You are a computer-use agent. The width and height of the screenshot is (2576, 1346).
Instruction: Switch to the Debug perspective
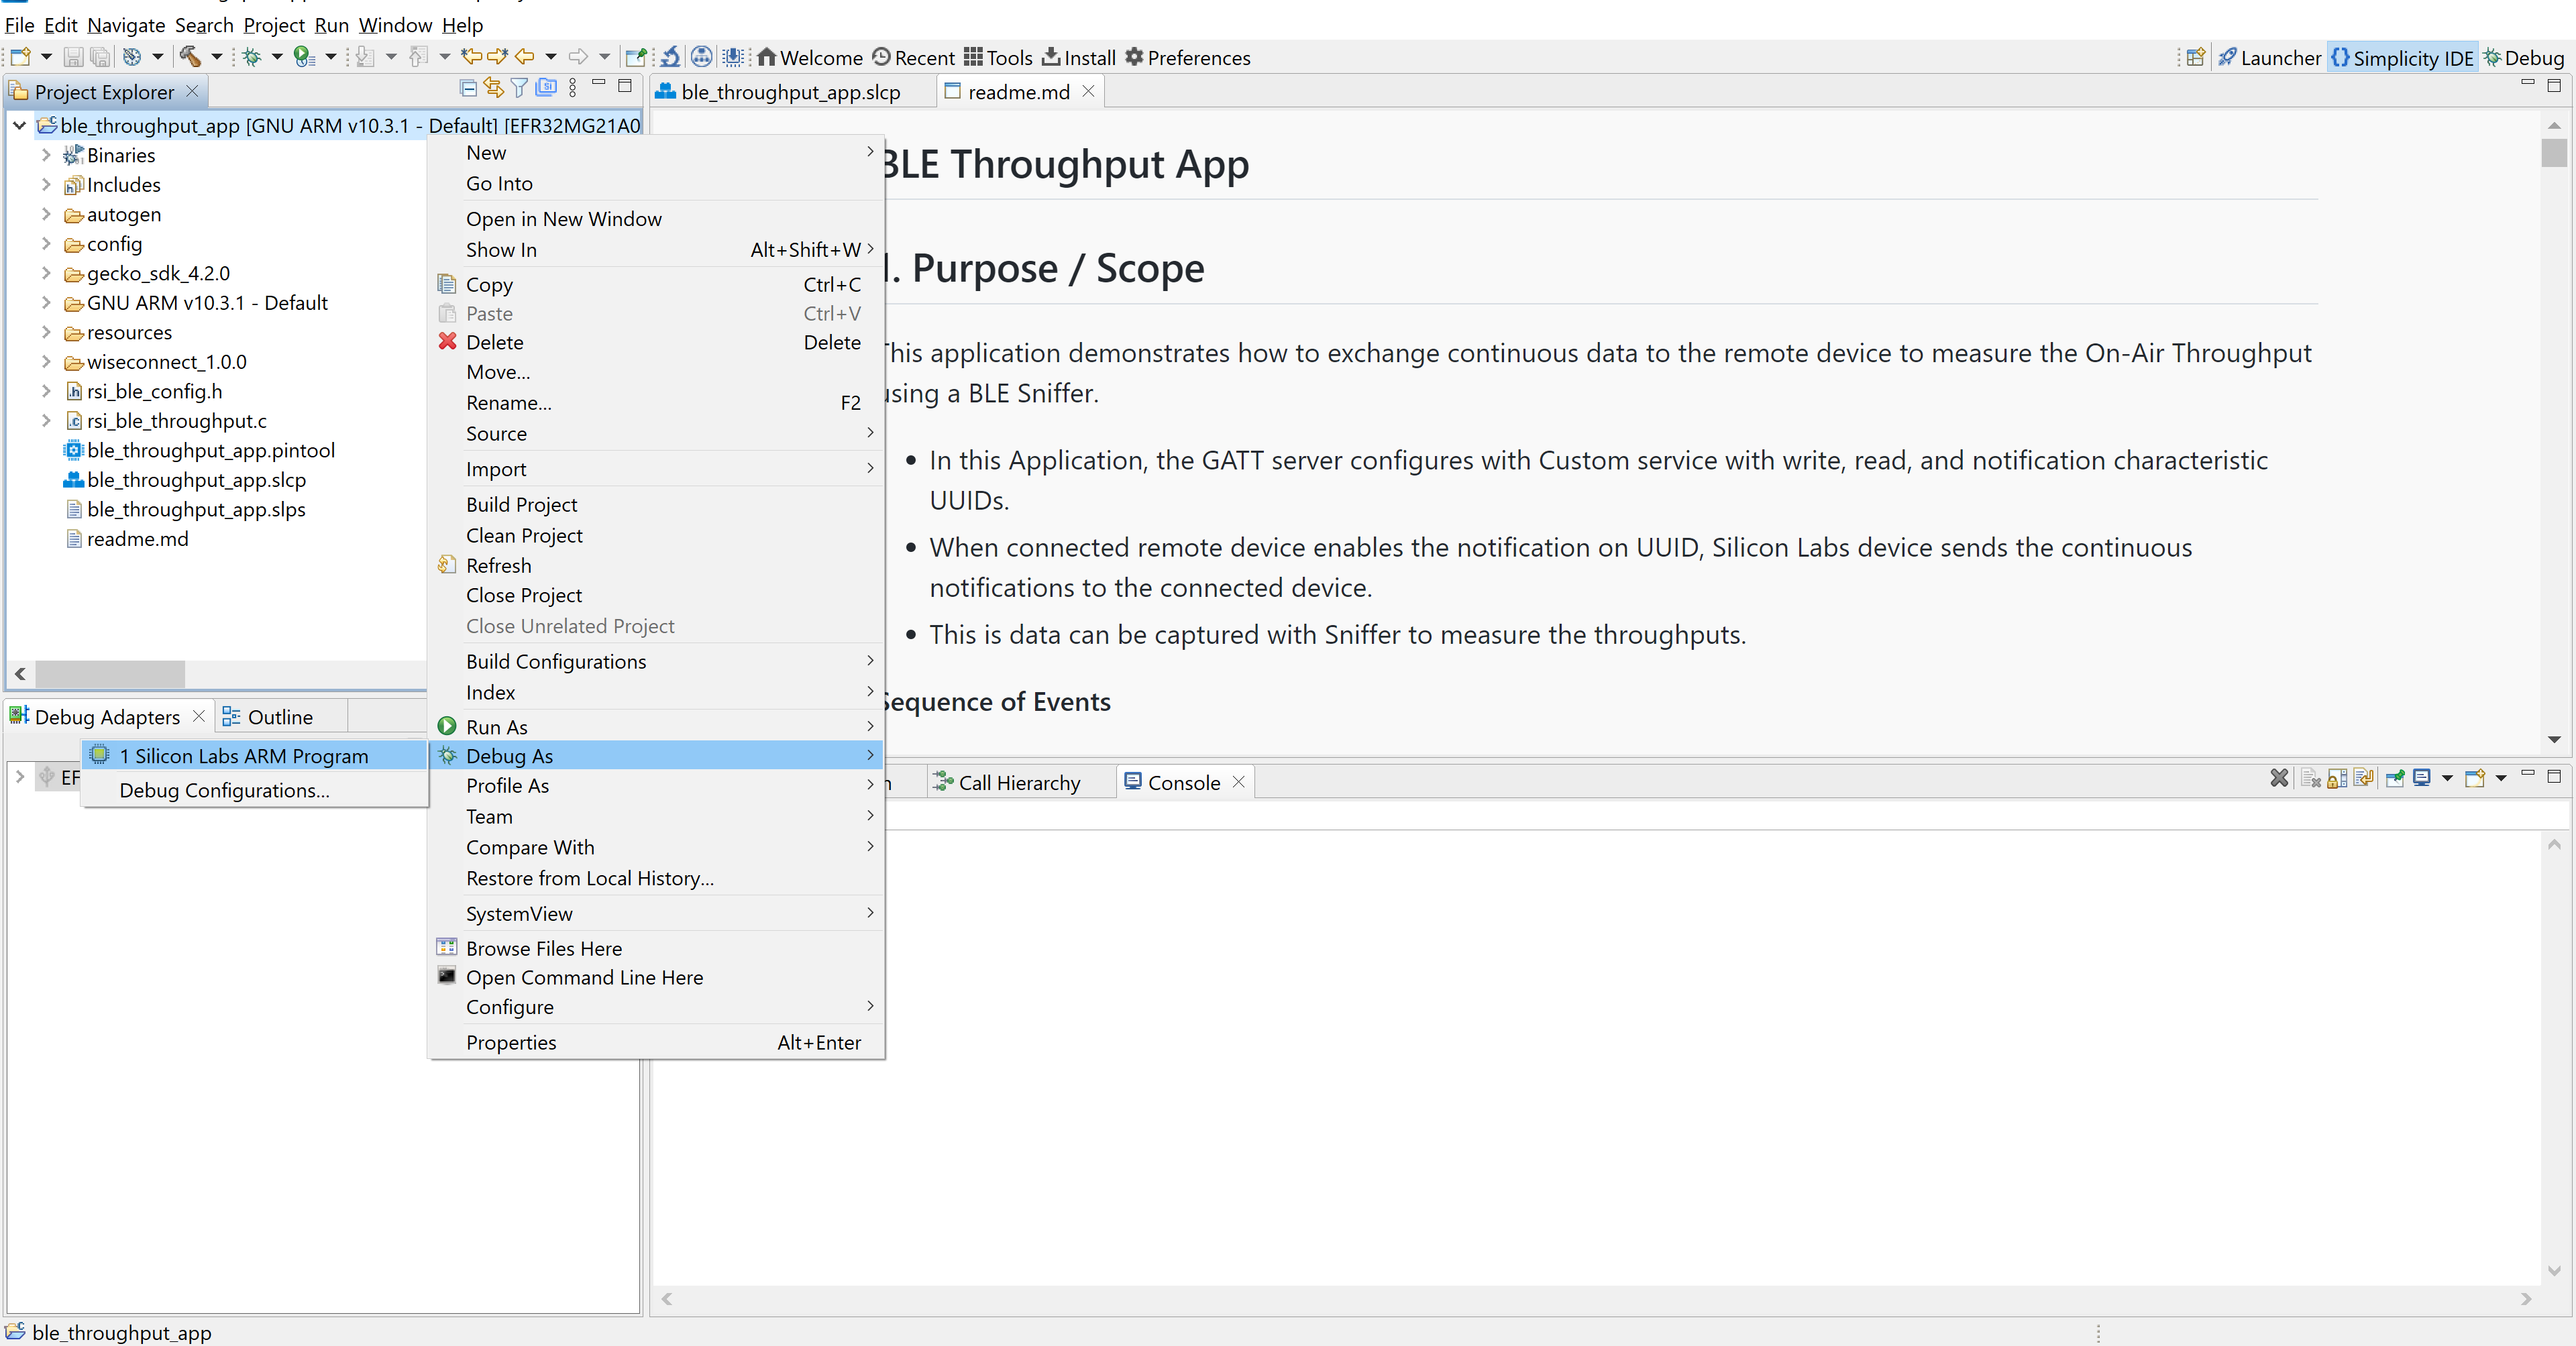tap(2522, 57)
